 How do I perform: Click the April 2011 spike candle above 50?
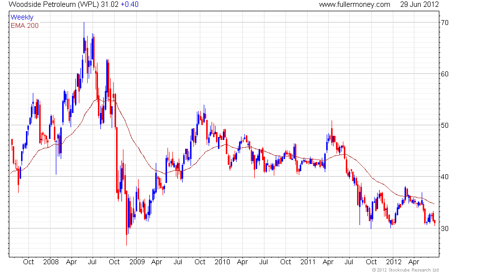[332, 132]
